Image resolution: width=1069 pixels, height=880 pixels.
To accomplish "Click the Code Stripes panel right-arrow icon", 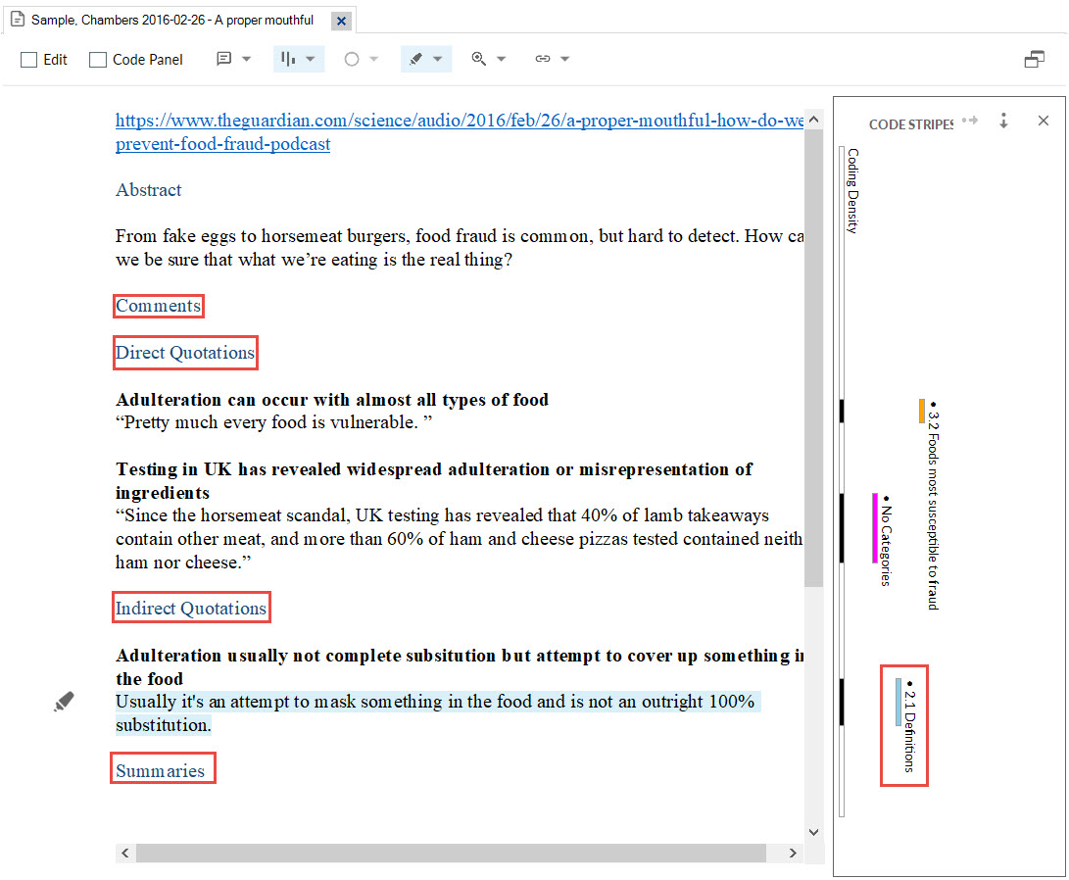I will click(970, 121).
